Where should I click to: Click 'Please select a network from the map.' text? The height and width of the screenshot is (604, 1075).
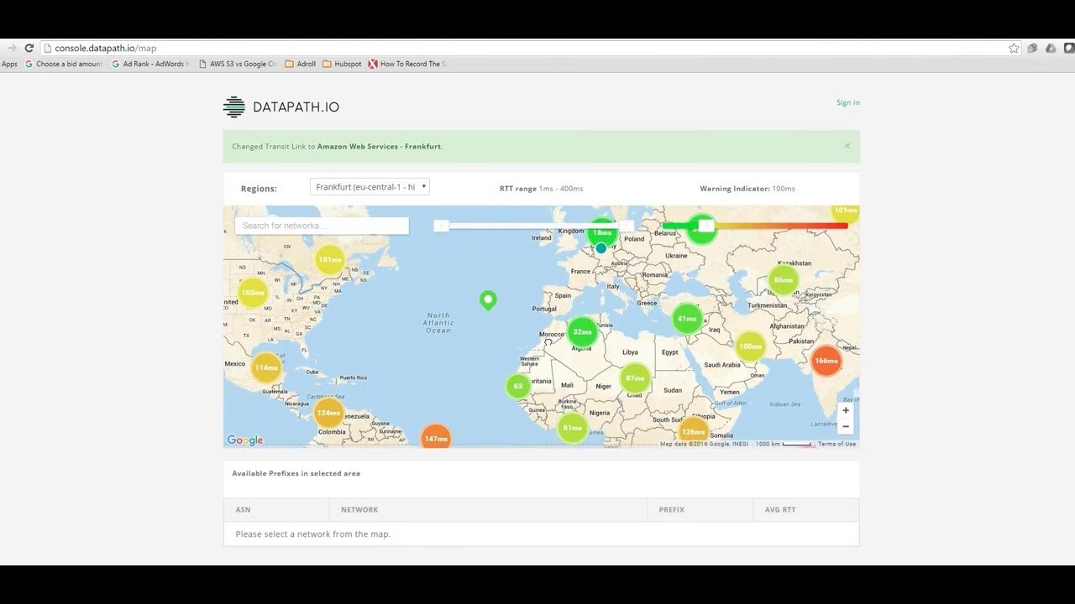coord(313,534)
